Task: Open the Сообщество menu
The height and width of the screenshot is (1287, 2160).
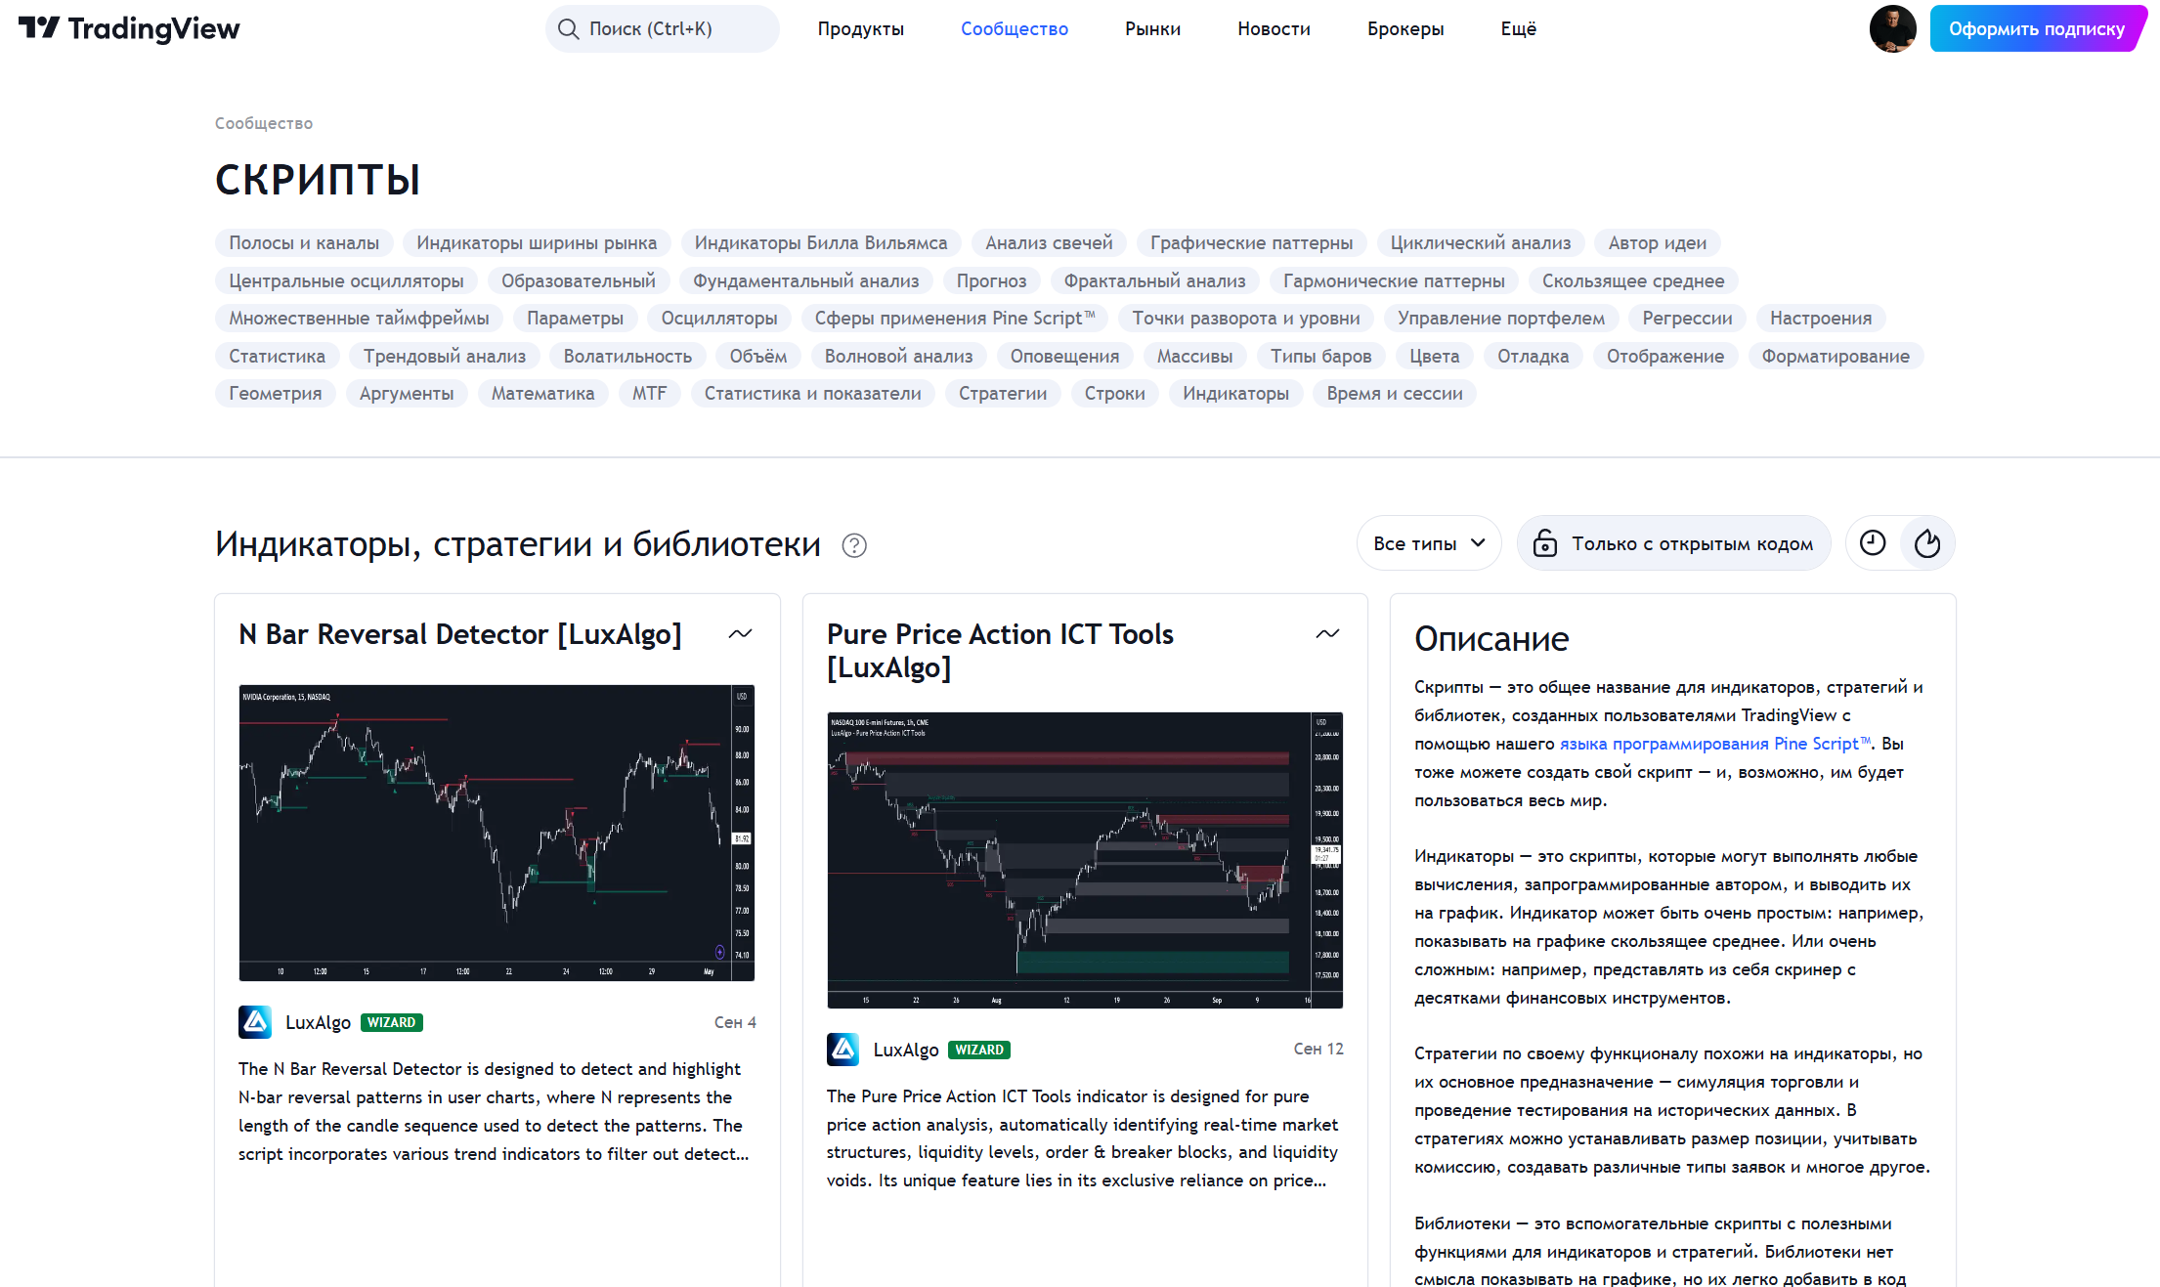Action: 1015,29
